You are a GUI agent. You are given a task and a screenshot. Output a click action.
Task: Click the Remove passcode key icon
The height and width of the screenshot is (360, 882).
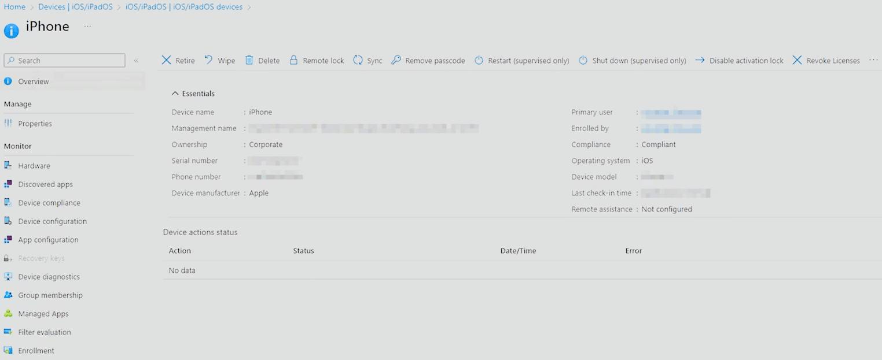pyautogui.click(x=396, y=60)
